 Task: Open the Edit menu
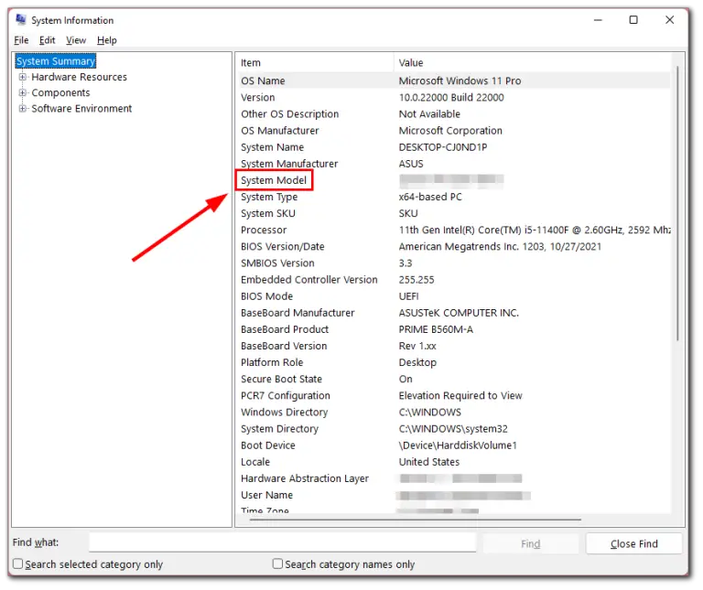coord(47,40)
